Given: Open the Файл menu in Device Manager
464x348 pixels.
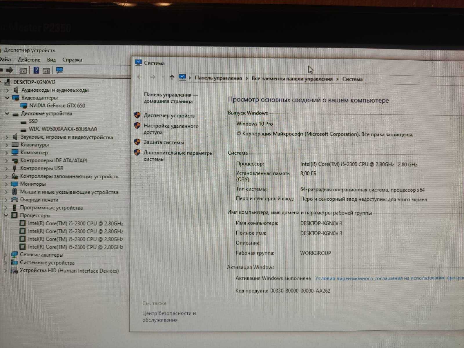Looking at the screenshot, I should pyautogui.click(x=5, y=60).
